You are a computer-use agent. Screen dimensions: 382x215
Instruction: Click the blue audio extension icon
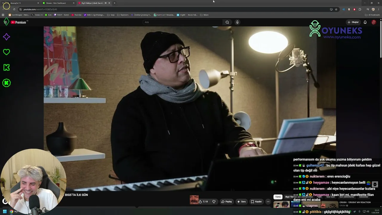[x=344, y=9]
